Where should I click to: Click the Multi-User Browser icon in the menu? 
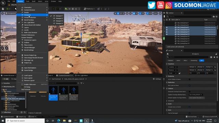point(22,32)
